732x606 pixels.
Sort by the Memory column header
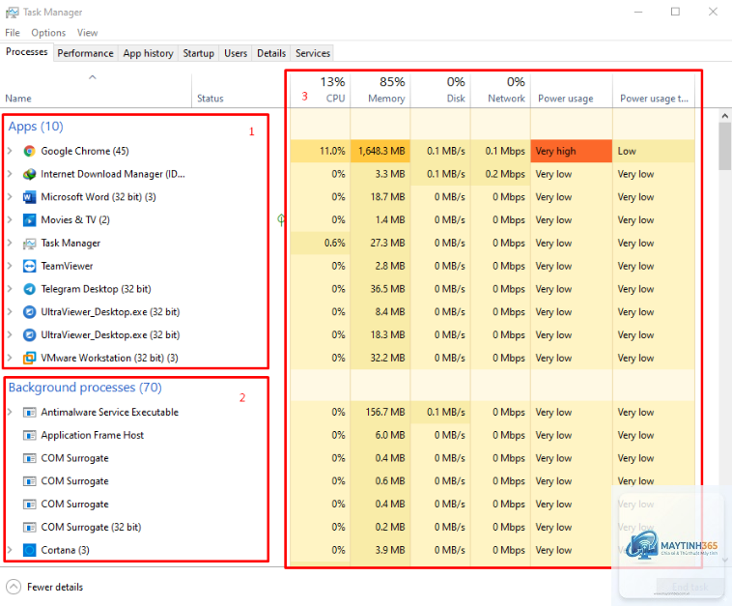pos(380,89)
